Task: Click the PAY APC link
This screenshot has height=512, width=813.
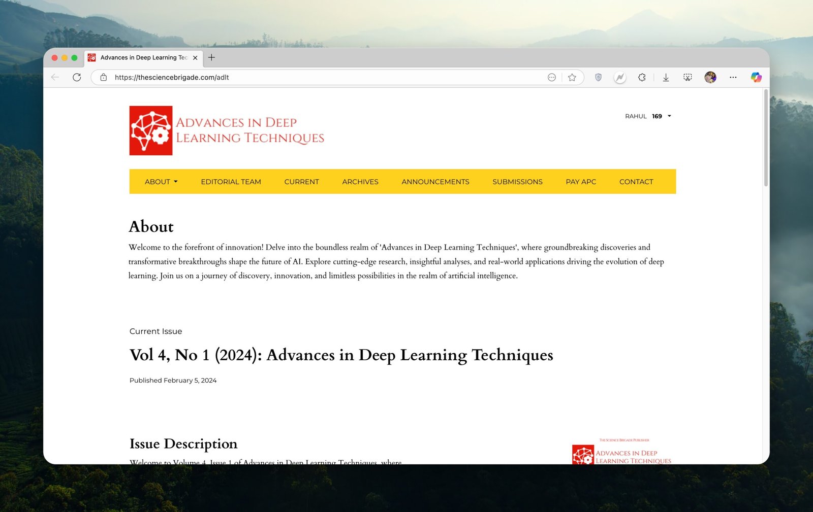Action: coord(581,182)
